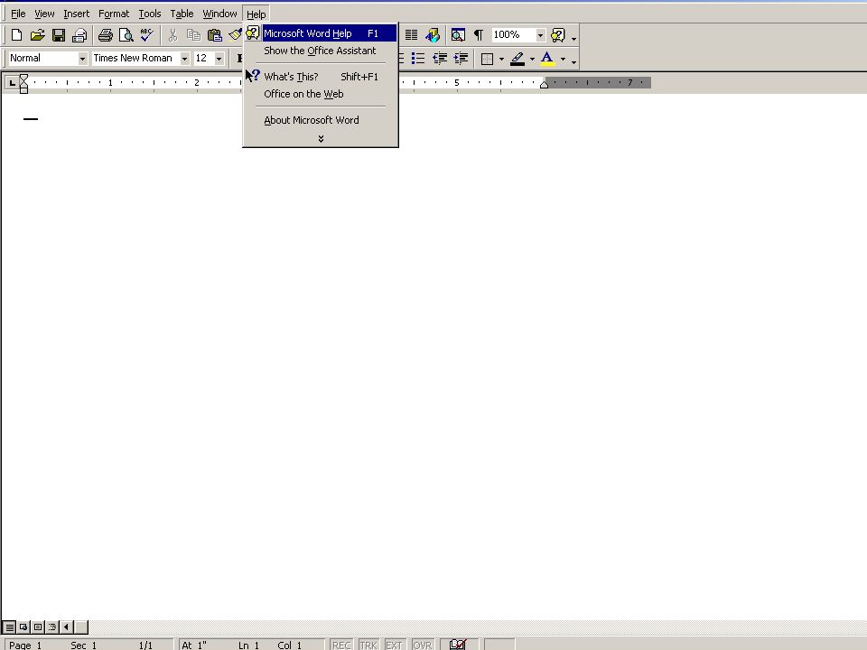Click the Office Assistant help toolbar icon
Viewport: 867px width, 650px height.
click(558, 35)
